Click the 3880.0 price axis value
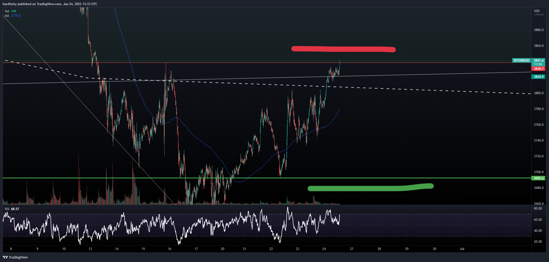The height and width of the screenshot is (262, 549). pos(539,30)
